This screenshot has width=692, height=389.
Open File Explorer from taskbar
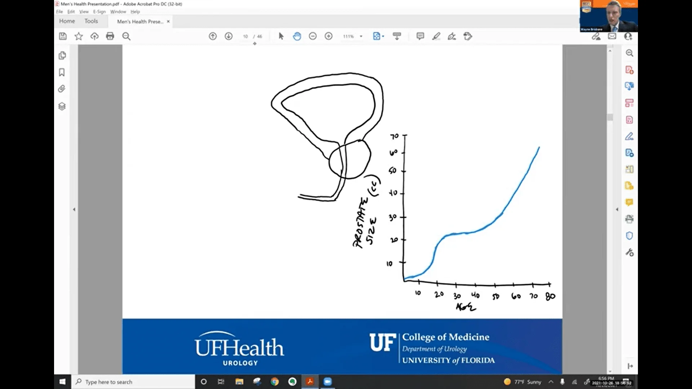click(239, 381)
